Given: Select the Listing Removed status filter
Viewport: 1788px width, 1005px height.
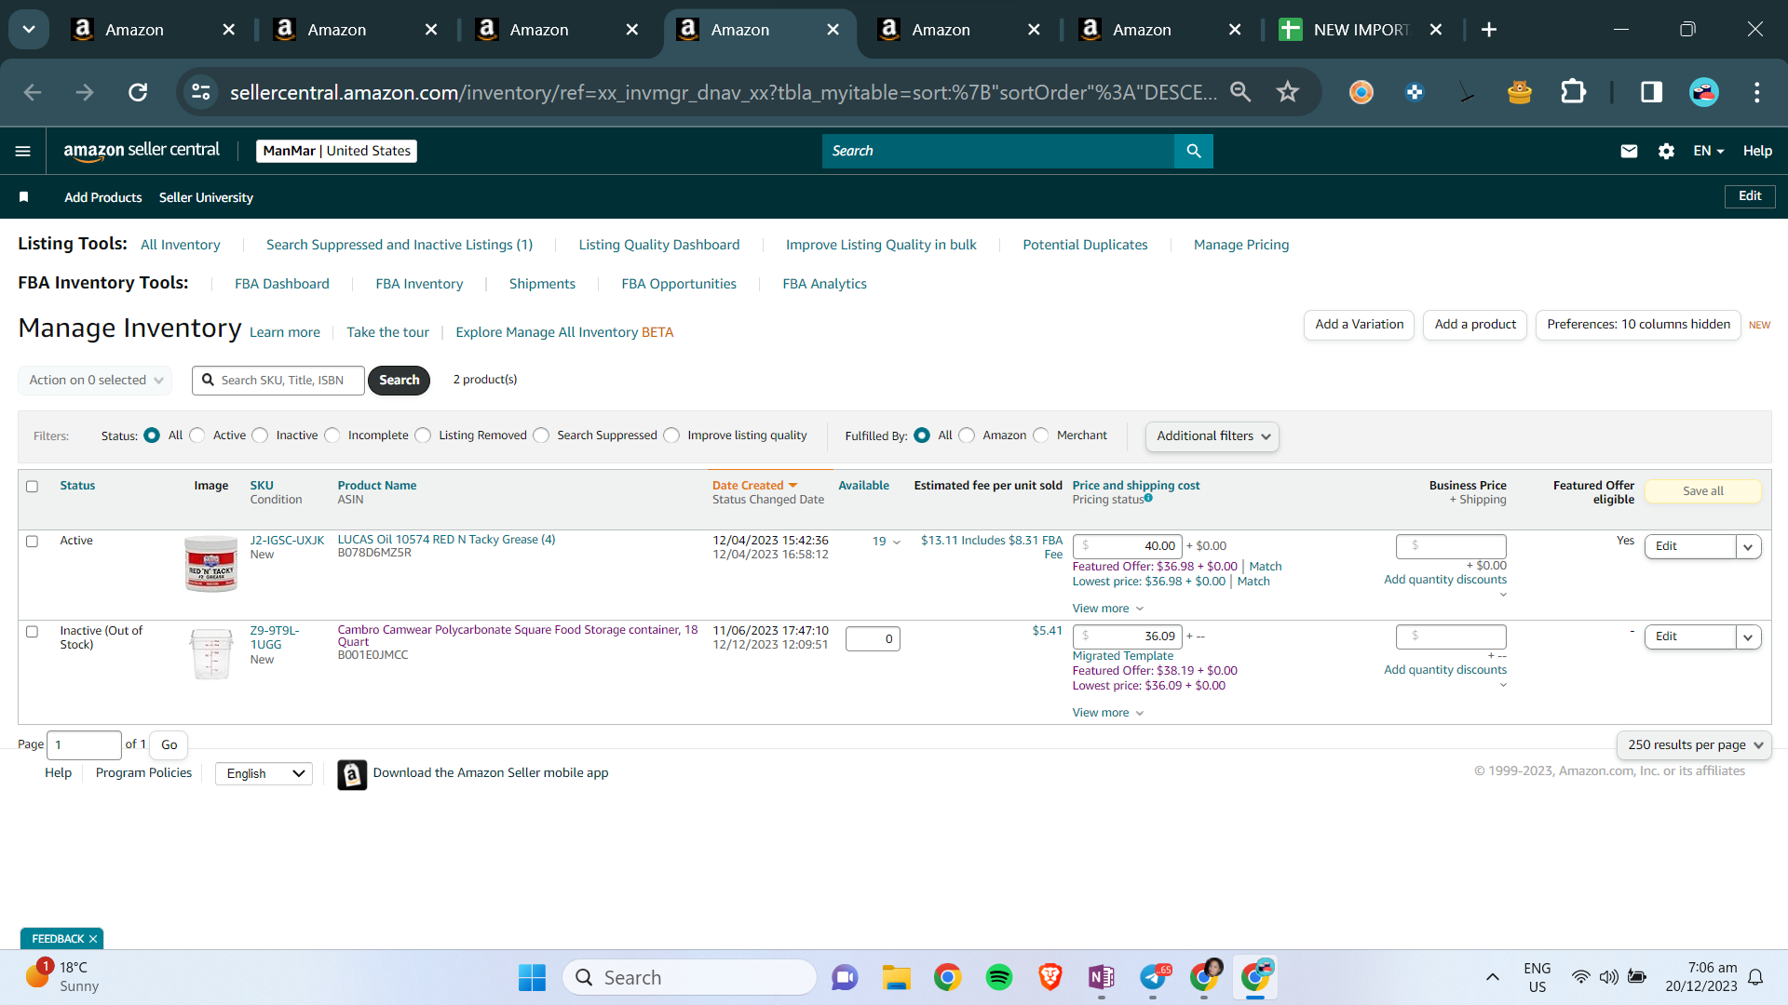Looking at the screenshot, I should (424, 435).
